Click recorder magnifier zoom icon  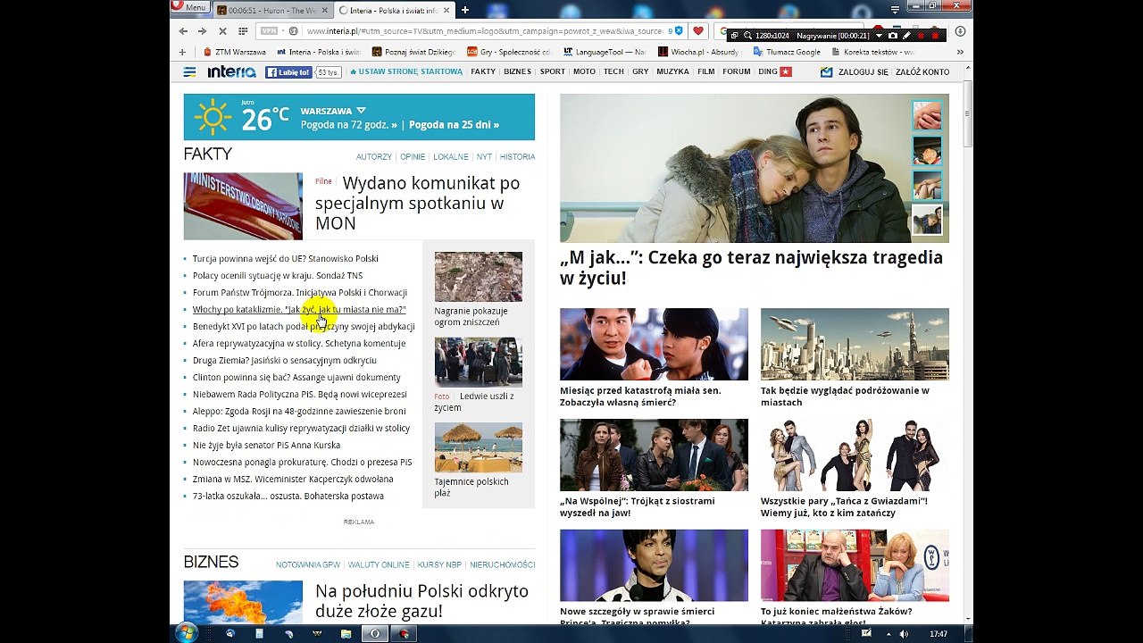pos(747,35)
